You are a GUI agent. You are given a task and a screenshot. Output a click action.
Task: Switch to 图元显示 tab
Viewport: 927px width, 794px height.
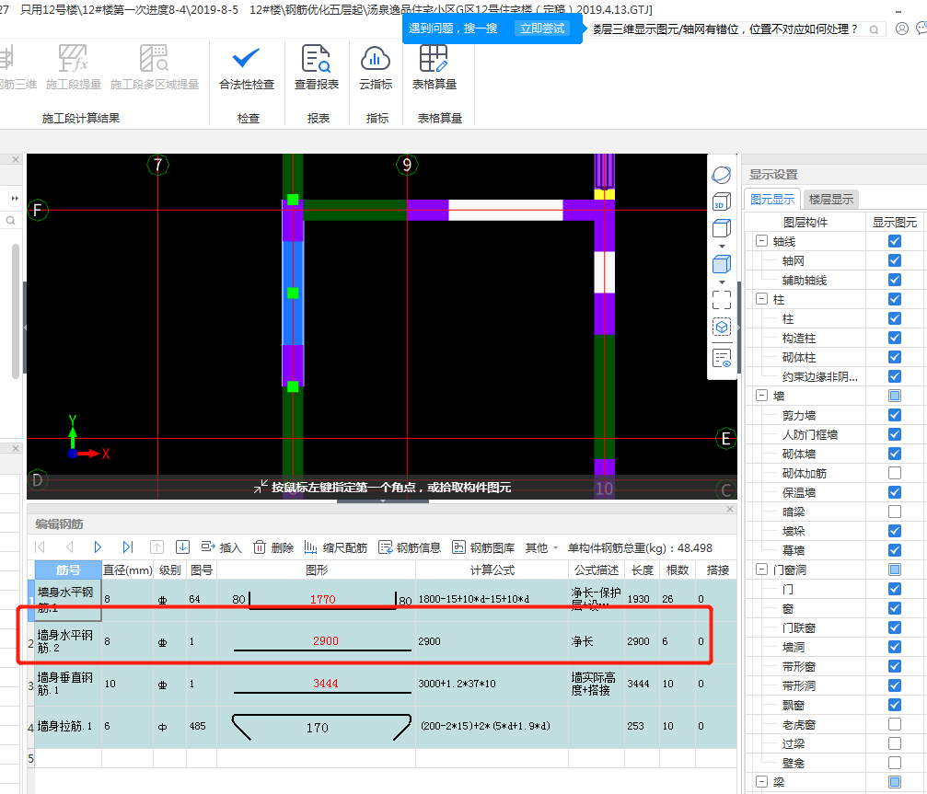coord(772,199)
